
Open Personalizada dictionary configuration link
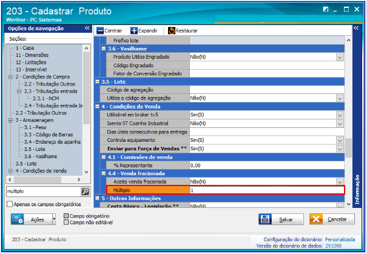pyautogui.click(x=340, y=239)
